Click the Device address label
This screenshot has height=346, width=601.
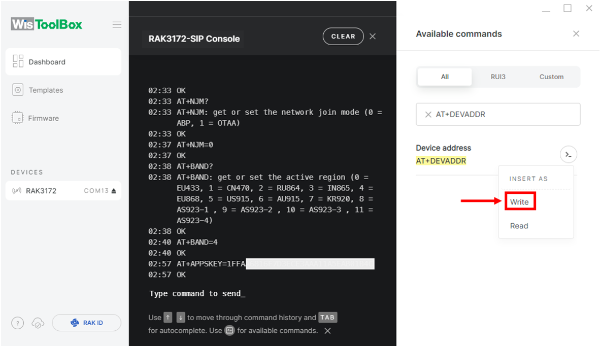pos(444,148)
